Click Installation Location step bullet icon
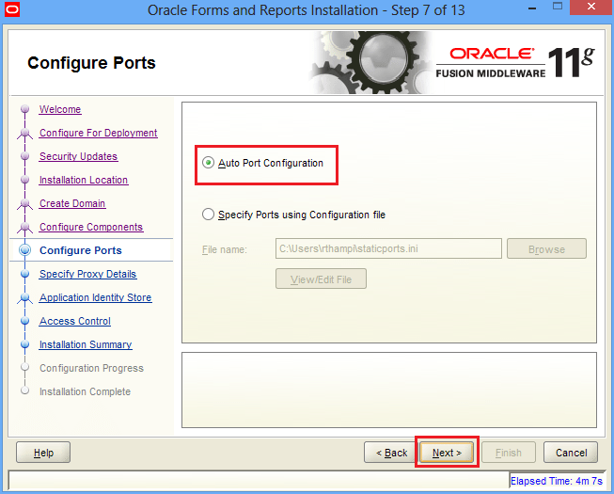Screen dimensions: 614x494 tap(24, 180)
